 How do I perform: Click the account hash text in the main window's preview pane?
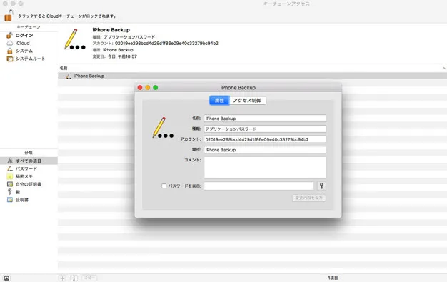tap(166, 44)
